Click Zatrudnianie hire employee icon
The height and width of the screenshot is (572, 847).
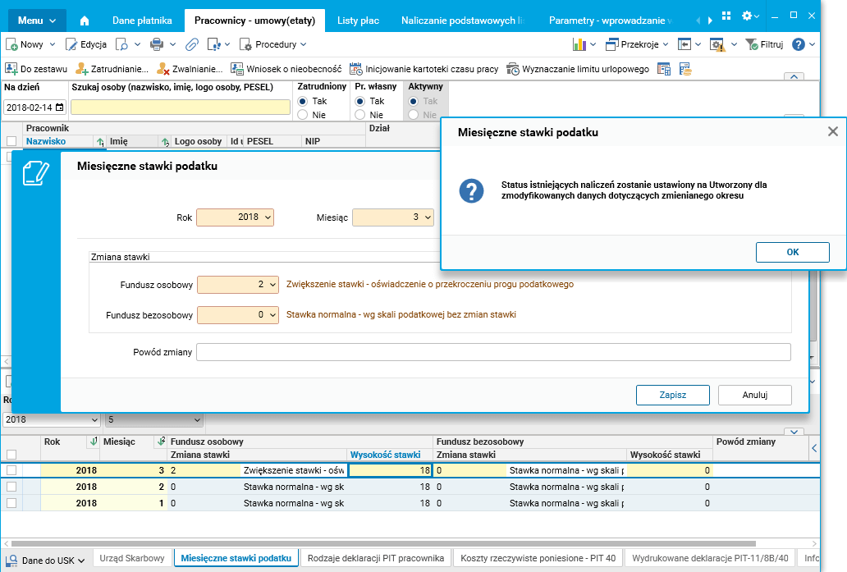tap(81, 69)
